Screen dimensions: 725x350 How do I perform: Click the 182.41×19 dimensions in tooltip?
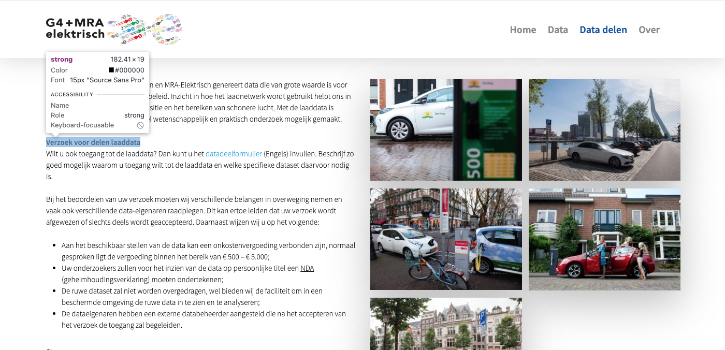(127, 60)
